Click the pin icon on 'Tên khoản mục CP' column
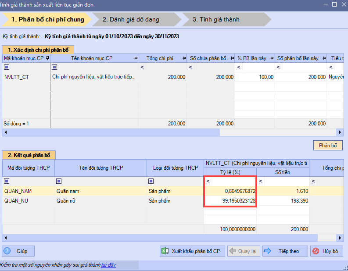 [x=136, y=58]
